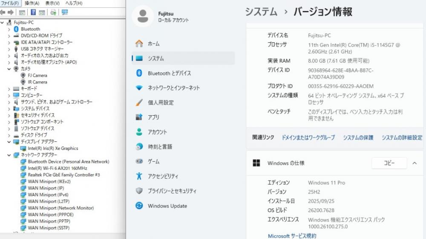
Task: Click the update driver toolbar icon
Action: [53, 12]
